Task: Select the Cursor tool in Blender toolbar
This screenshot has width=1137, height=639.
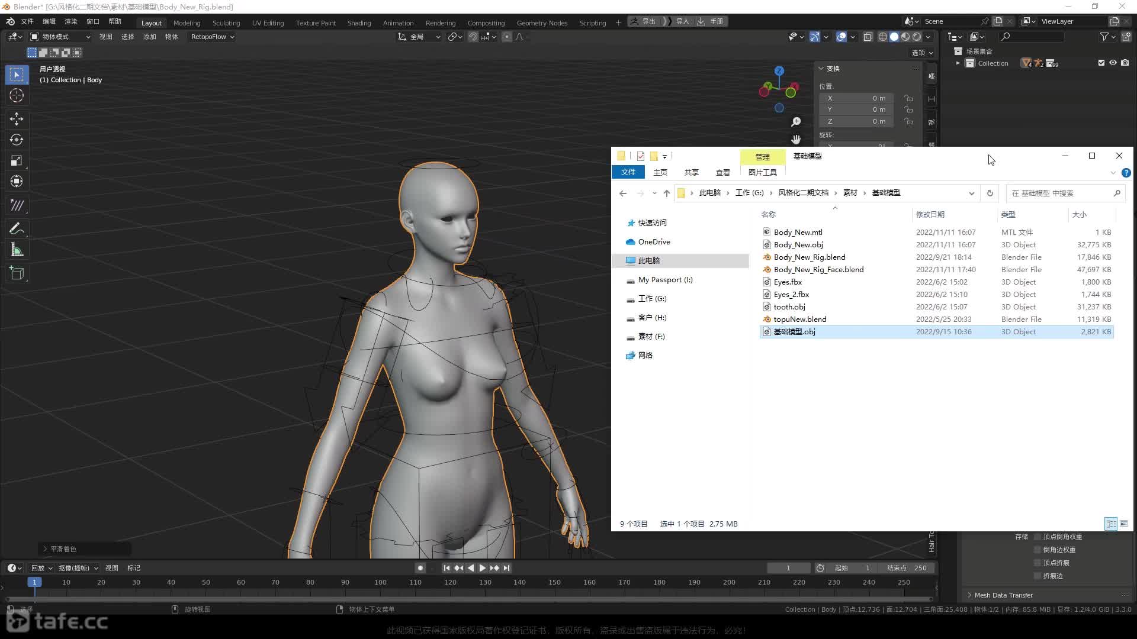Action: (17, 95)
